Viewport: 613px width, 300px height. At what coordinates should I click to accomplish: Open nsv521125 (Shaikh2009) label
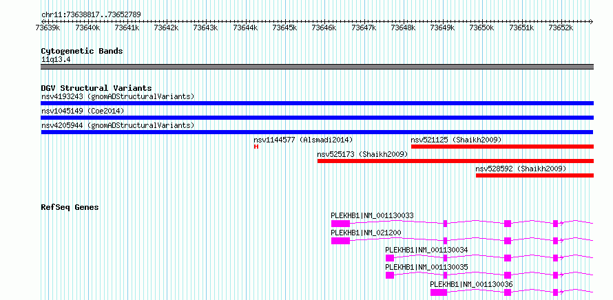point(456,140)
